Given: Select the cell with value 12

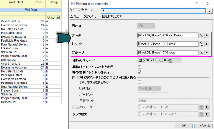Looking at the screenshot, I should [37, 29].
